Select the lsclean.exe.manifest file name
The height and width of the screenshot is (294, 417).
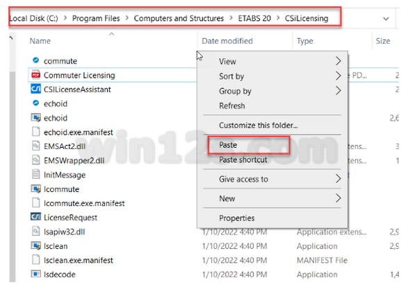point(78,260)
